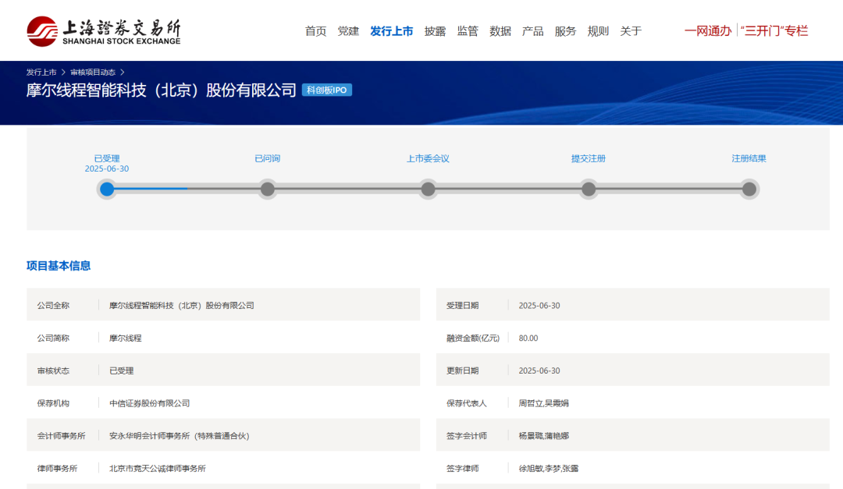Click the Shanghai Stock Exchange logo
The width and height of the screenshot is (843, 489).
104,31
